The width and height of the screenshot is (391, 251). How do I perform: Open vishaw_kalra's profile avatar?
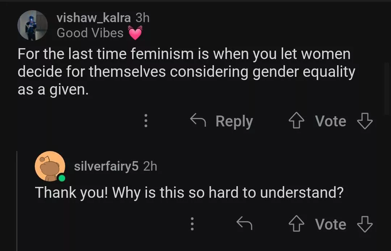33,25
